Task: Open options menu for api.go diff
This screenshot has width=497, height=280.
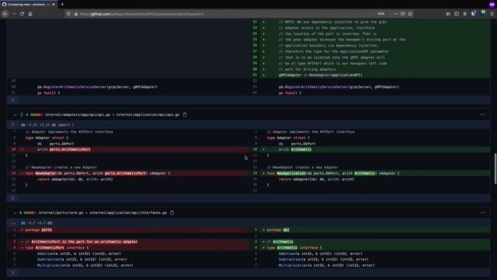Action: click(x=482, y=114)
